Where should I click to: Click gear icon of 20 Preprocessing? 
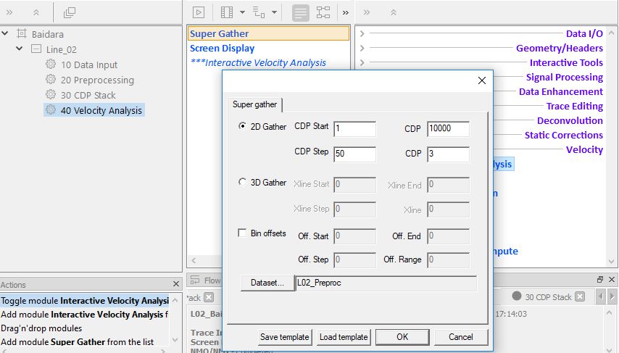point(51,79)
